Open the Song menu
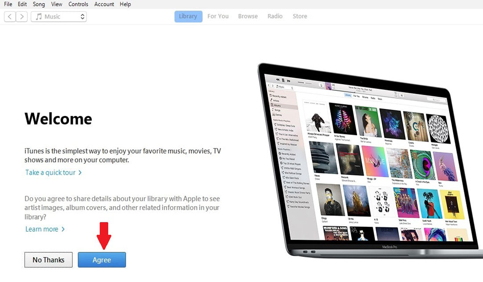The image size is (483, 282). 39,4
